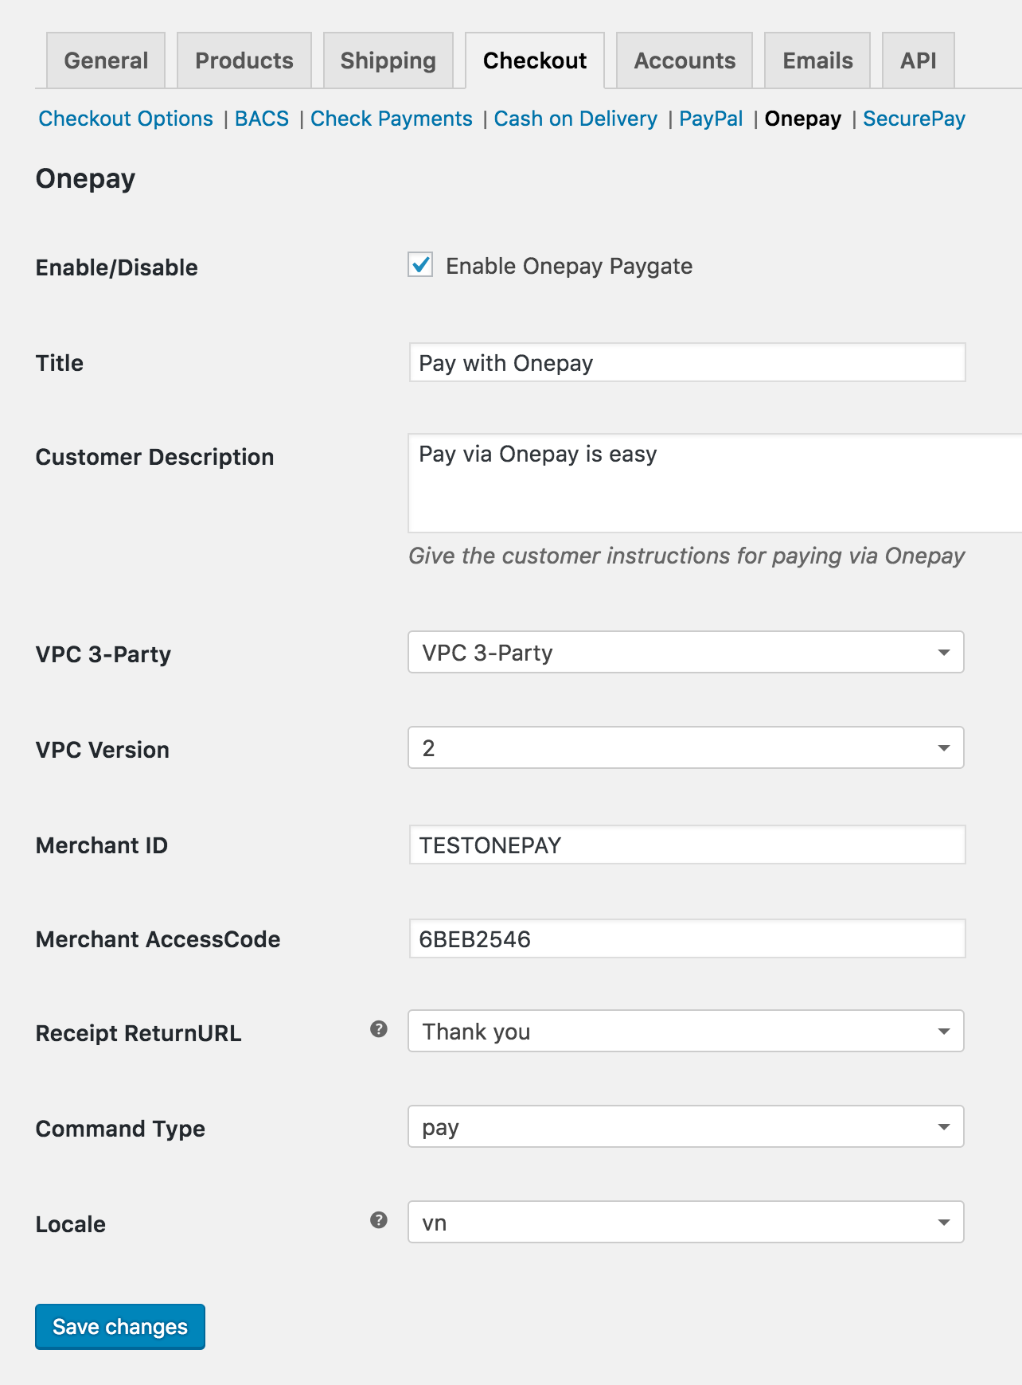
Task: Click the 'Receipt ReturnURL' label
Action: click(x=138, y=1033)
